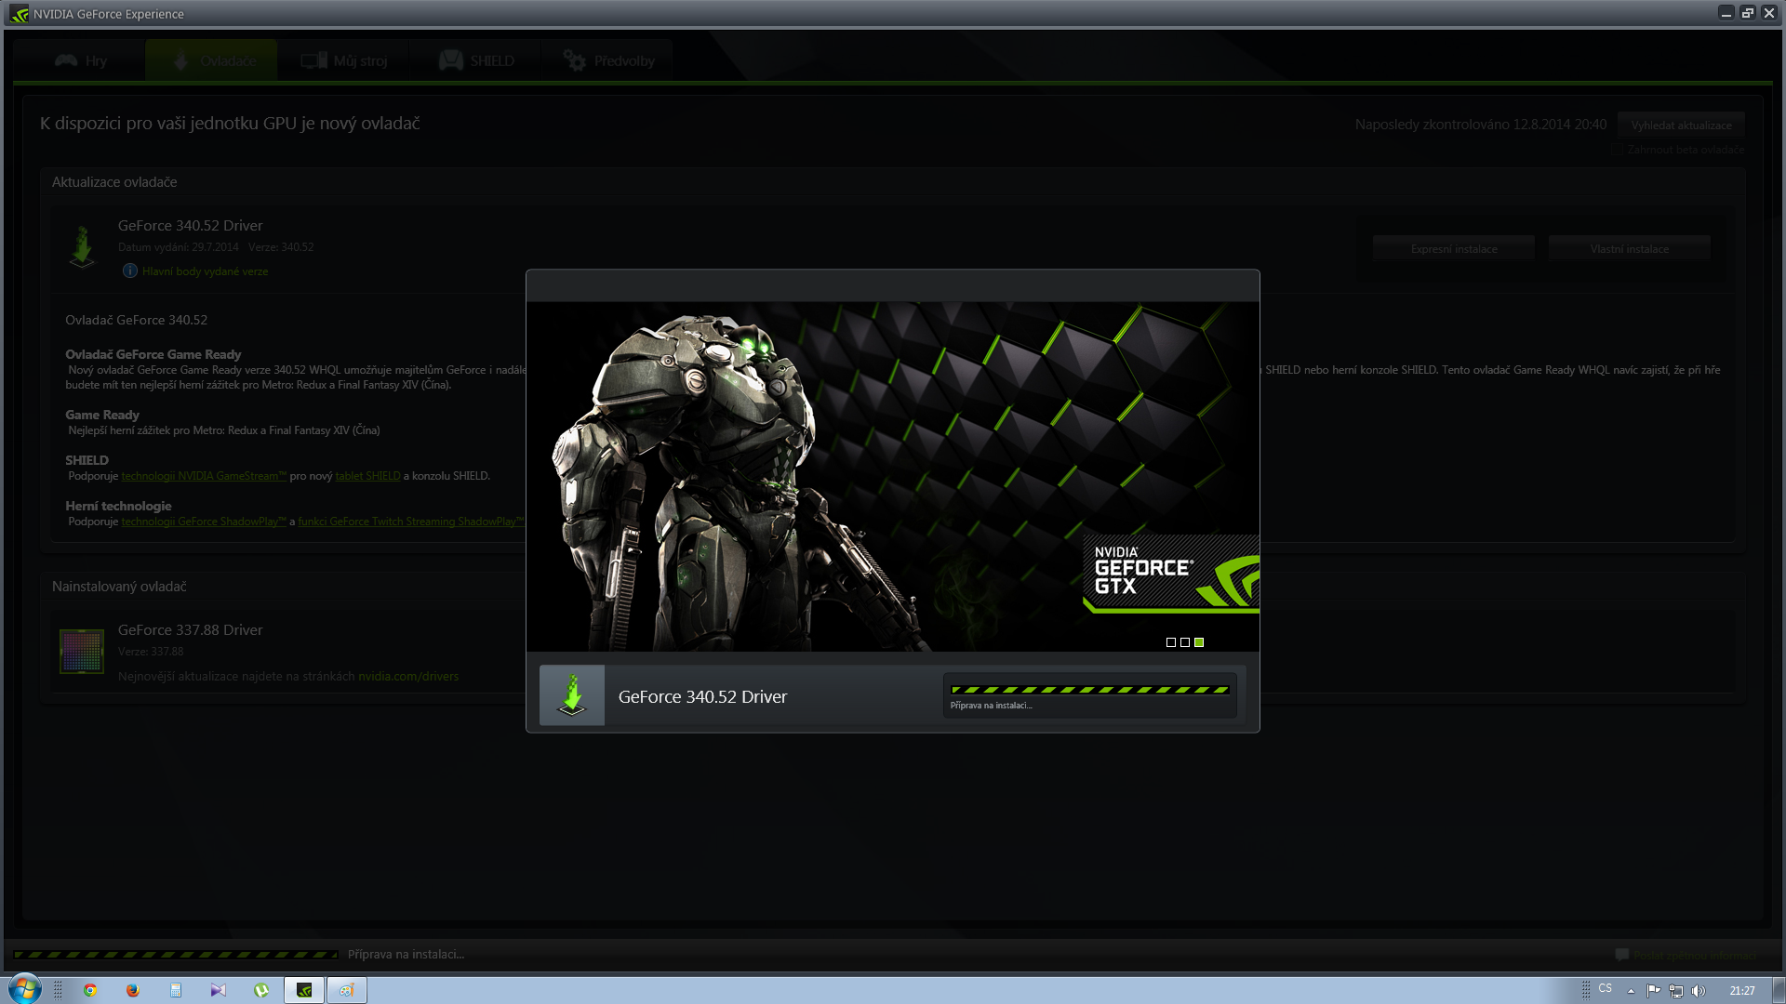The width and height of the screenshot is (1786, 1004).
Task: Click the Můj stroj monitor icon
Action: click(x=313, y=60)
